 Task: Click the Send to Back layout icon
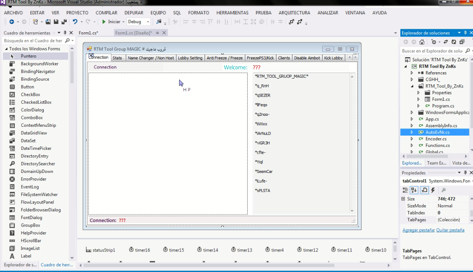(x=300, y=22)
